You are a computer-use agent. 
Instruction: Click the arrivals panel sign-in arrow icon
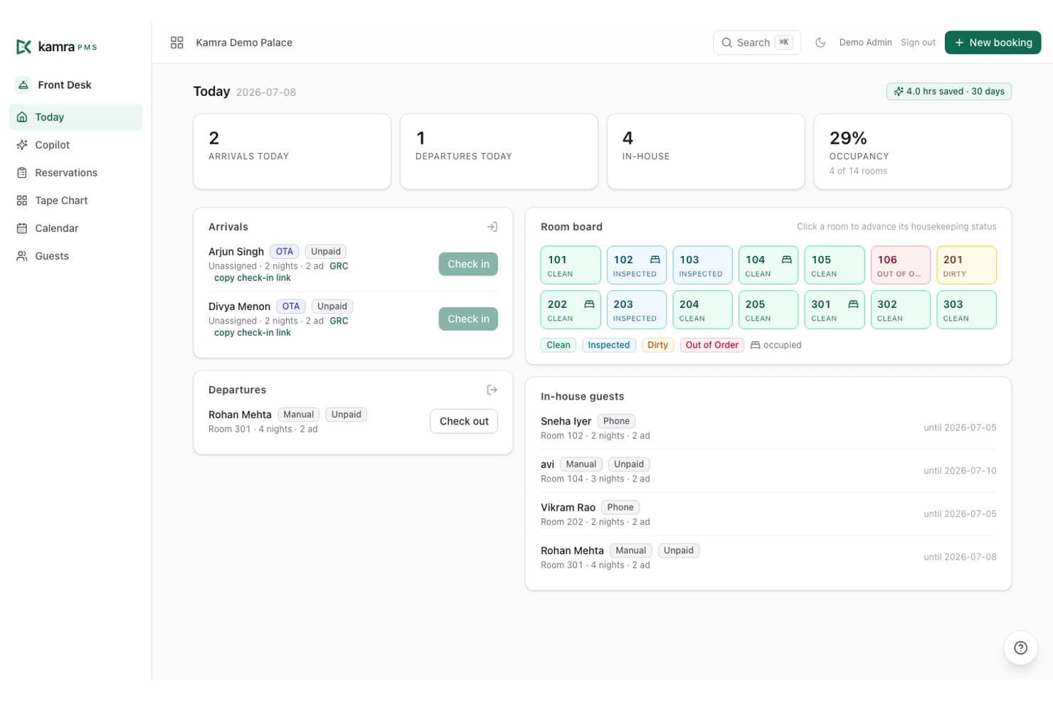point(492,227)
